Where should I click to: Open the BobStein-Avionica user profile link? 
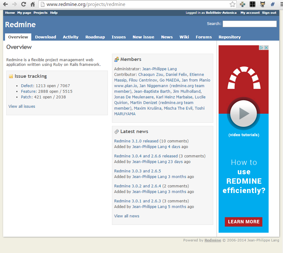[x=221, y=12]
